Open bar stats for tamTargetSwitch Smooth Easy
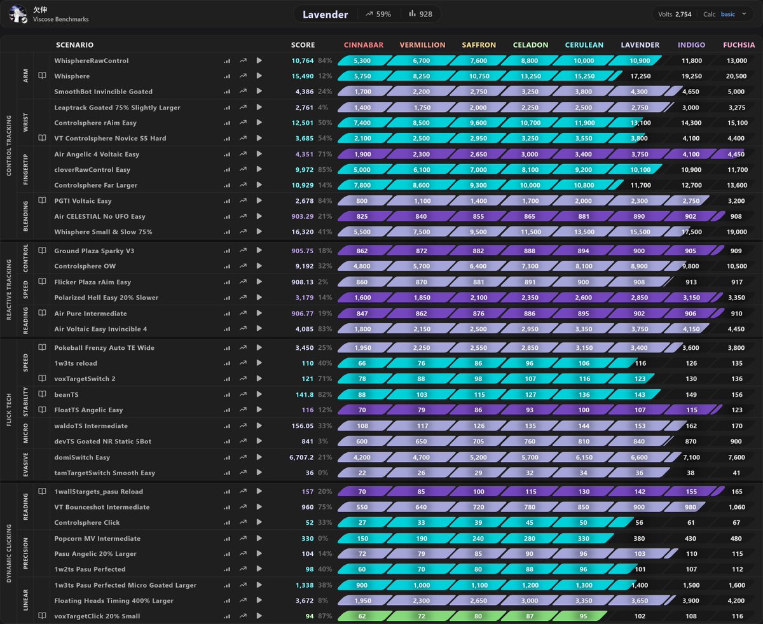This screenshot has width=763, height=624. (227, 473)
